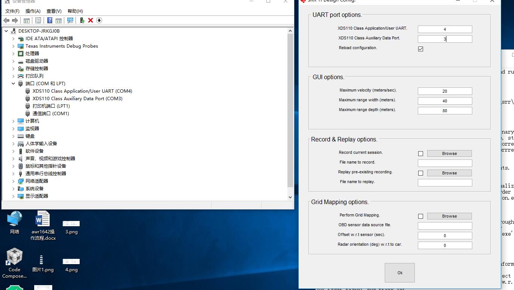Collapse the DESKTOP-JRKGJ0B root node
The image size is (514, 290).
point(6,31)
